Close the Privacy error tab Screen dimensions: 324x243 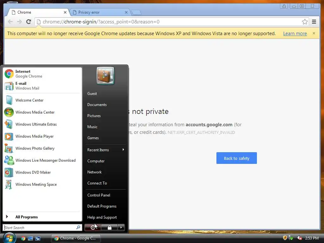point(126,12)
